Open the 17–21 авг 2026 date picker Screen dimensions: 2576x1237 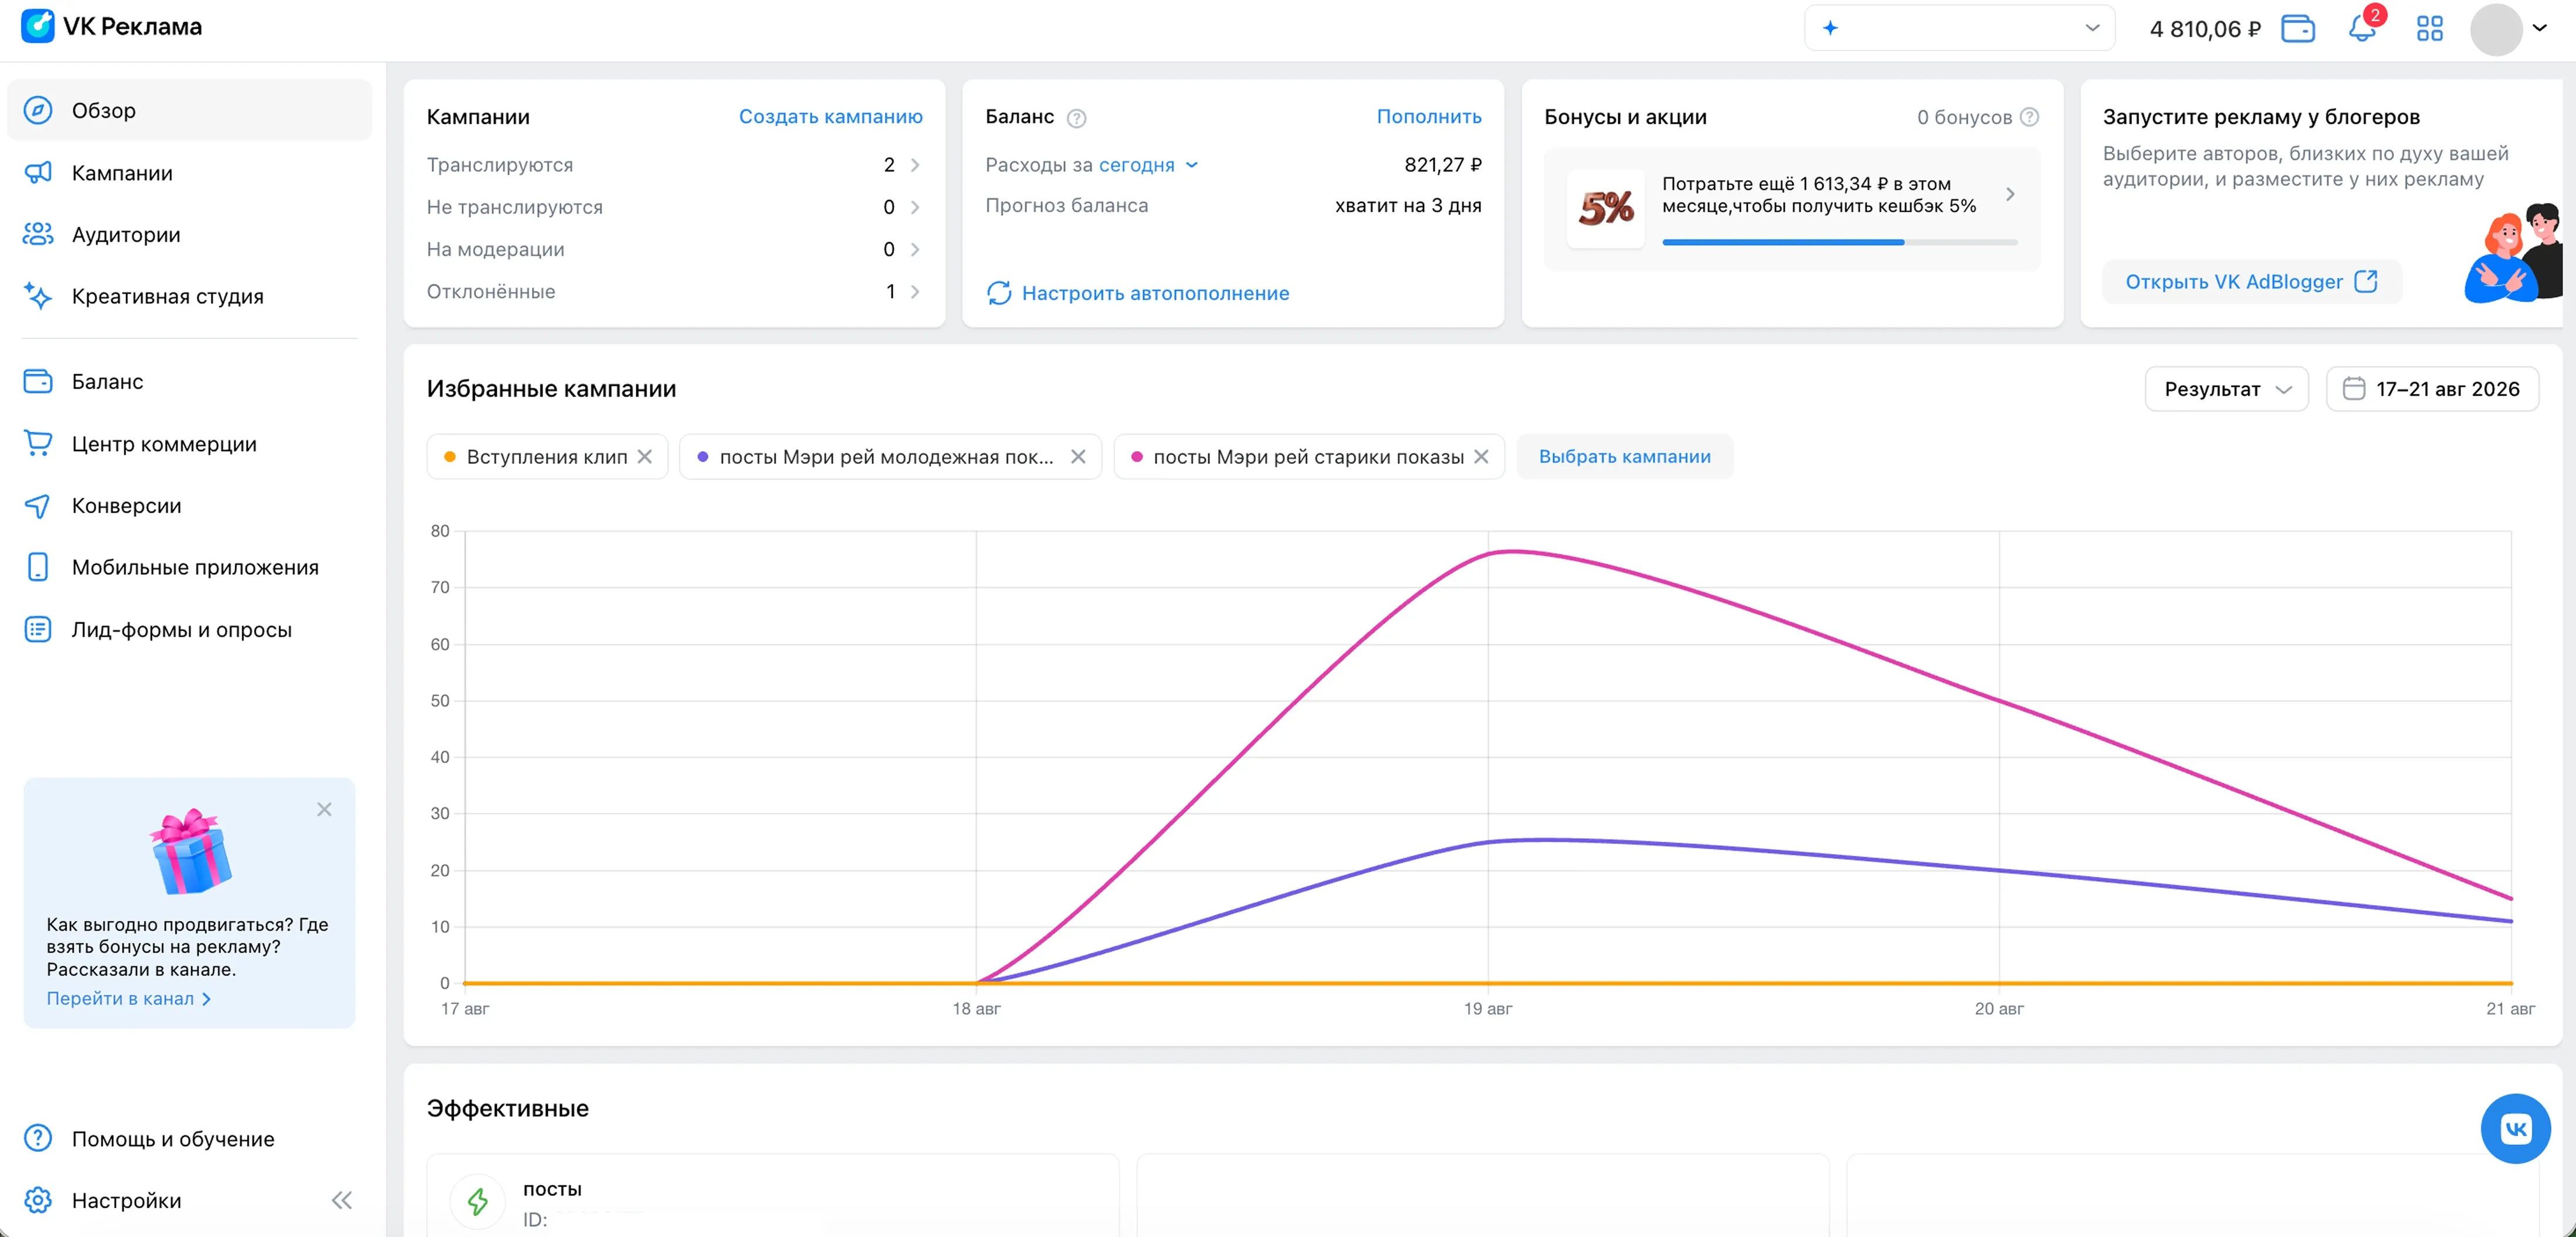[x=2432, y=389]
